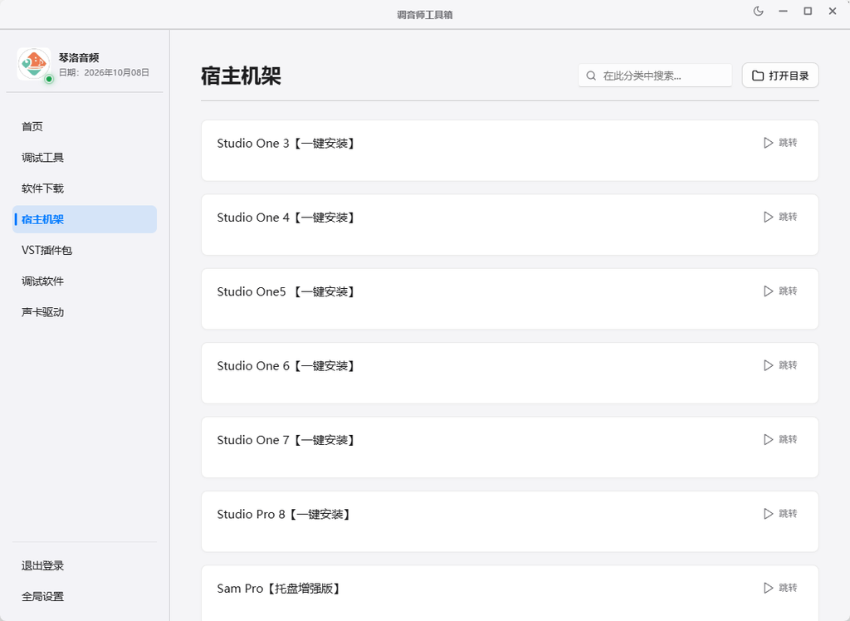
Task: Select Sam Pro【托盘增强版】 title
Action: coord(281,589)
